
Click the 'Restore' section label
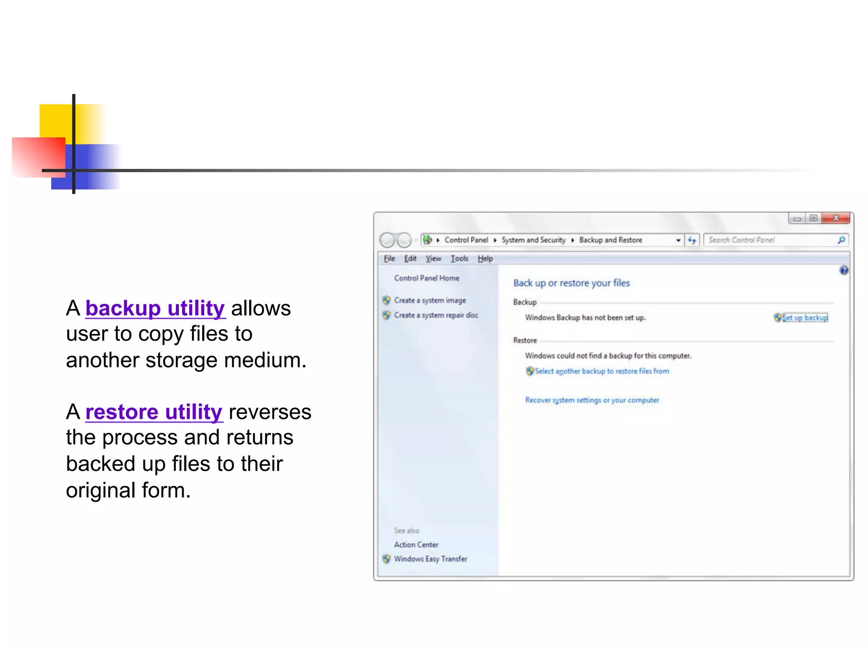point(525,340)
